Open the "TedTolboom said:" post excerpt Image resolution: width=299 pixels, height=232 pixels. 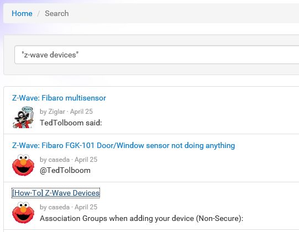click(x=71, y=123)
